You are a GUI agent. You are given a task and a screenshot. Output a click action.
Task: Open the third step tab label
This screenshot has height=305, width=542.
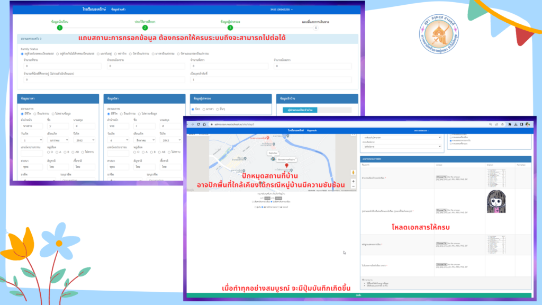(x=230, y=21)
